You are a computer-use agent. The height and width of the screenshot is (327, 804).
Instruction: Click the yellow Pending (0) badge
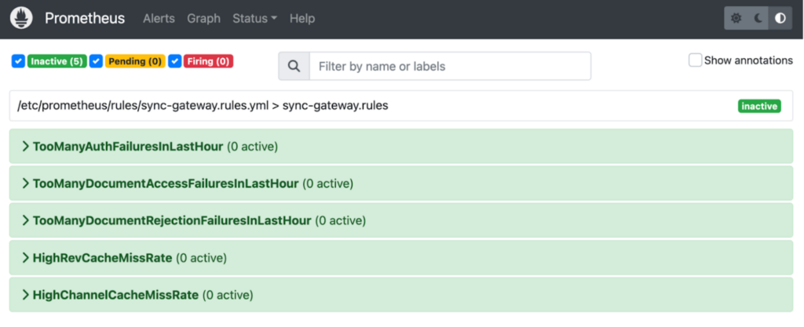click(x=135, y=61)
